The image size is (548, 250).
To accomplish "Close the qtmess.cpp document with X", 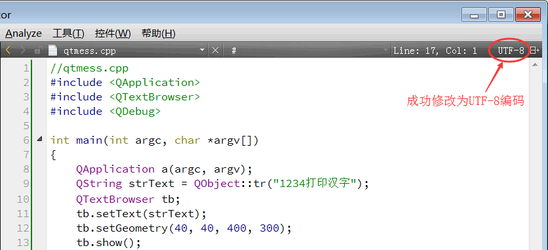I will click(215, 51).
